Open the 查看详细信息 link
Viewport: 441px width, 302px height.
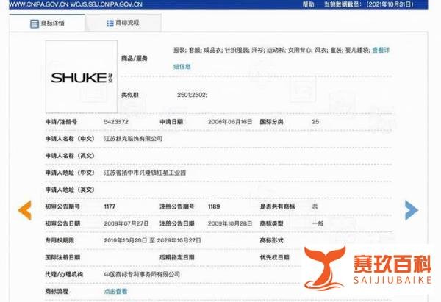[381, 50]
